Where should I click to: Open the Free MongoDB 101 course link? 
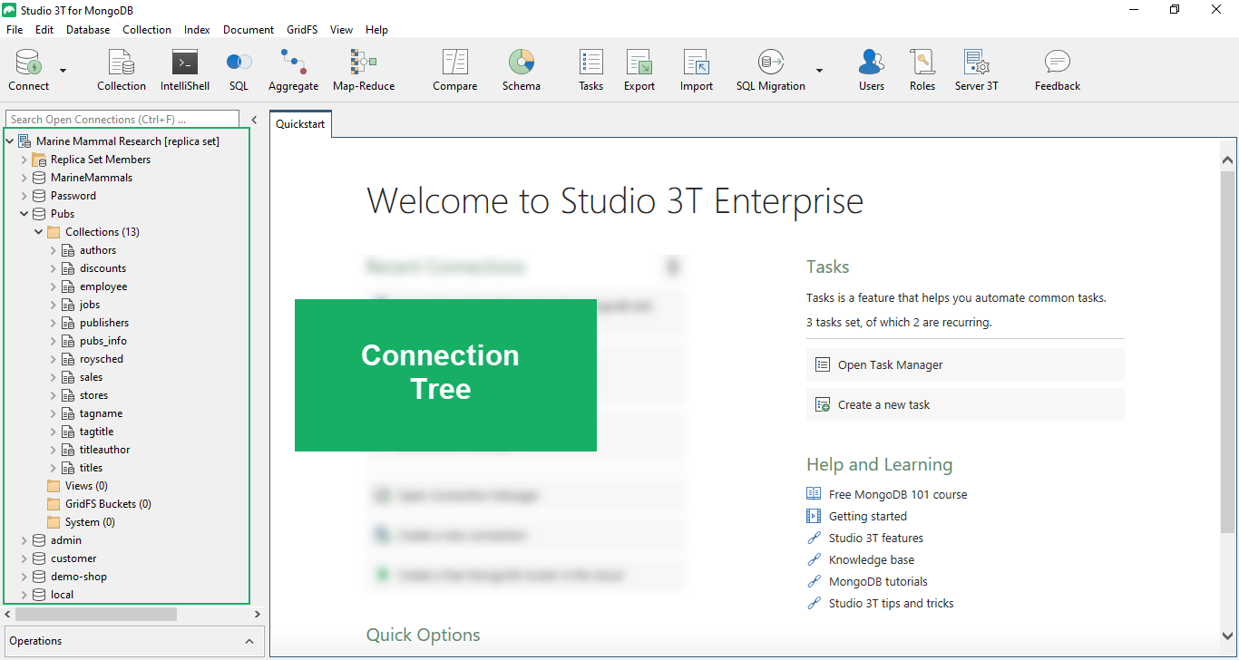coord(897,494)
